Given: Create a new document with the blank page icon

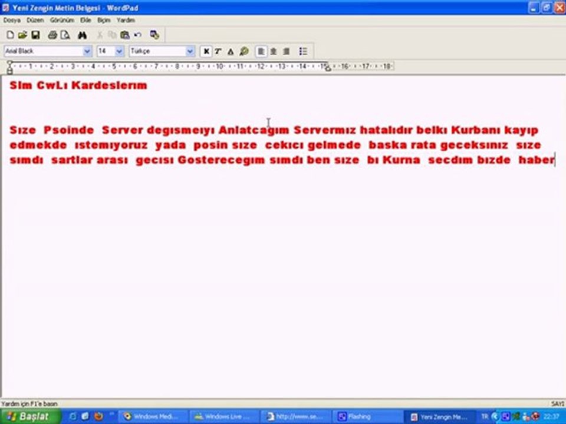Looking at the screenshot, I should coord(10,35).
